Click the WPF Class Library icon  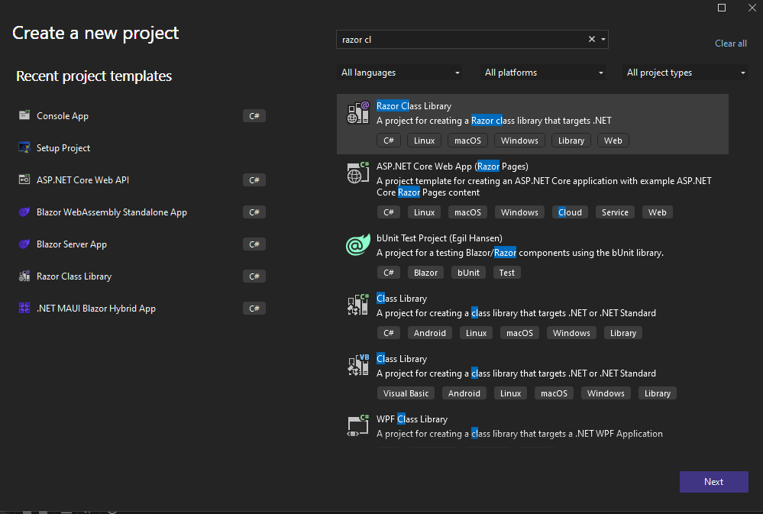[357, 425]
